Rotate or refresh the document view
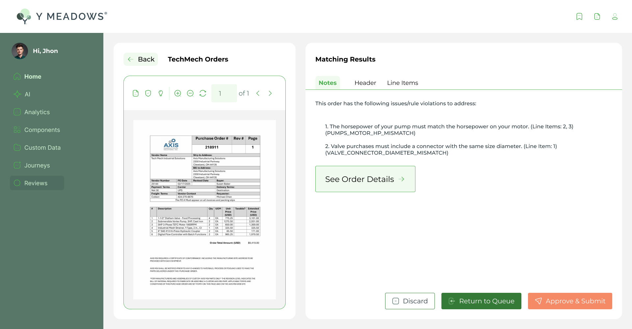The width and height of the screenshot is (632, 329). tap(203, 93)
